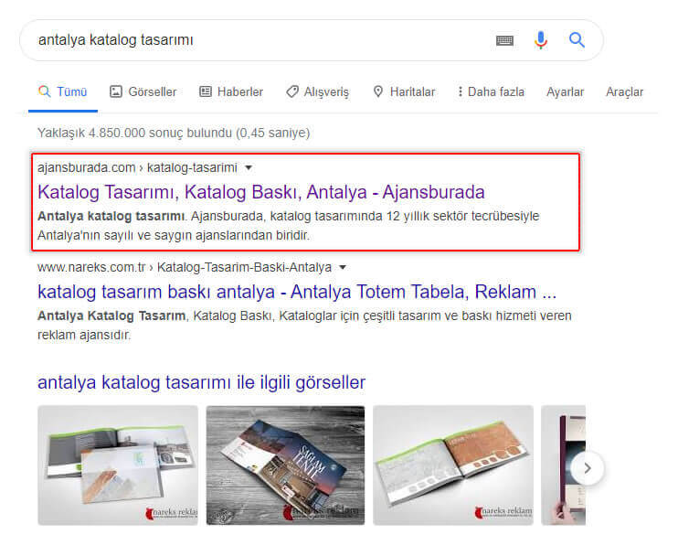Click the first catalog image thumbnail
The width and height of the screenshot is (678, 556).
pyautogui.click(x=118, y=465)
